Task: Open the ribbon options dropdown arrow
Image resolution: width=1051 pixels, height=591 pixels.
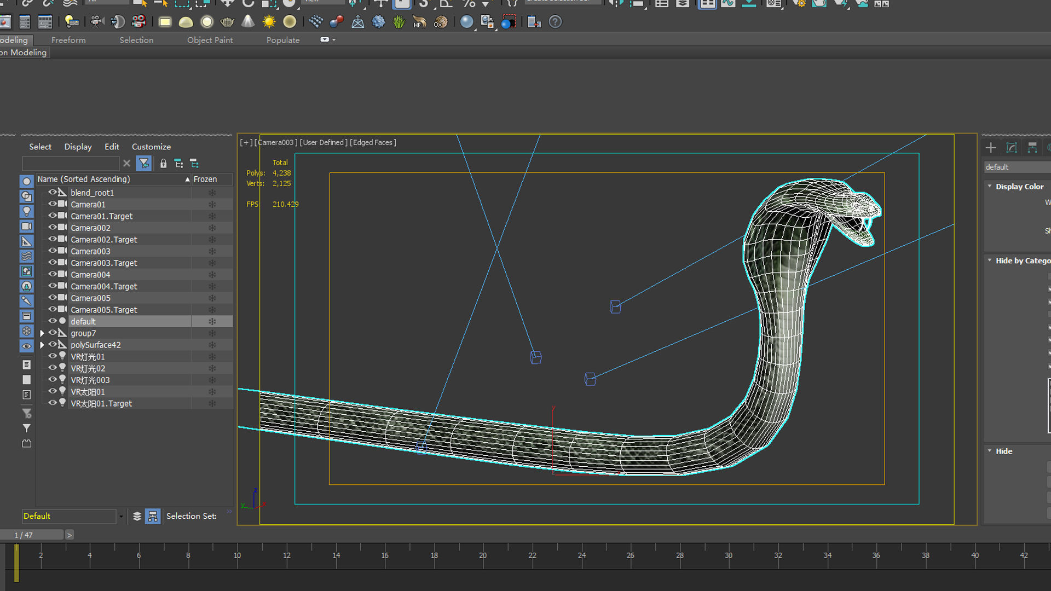Action: point(333,40)
